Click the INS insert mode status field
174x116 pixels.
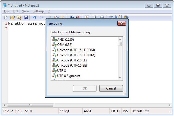coord(125,111)
